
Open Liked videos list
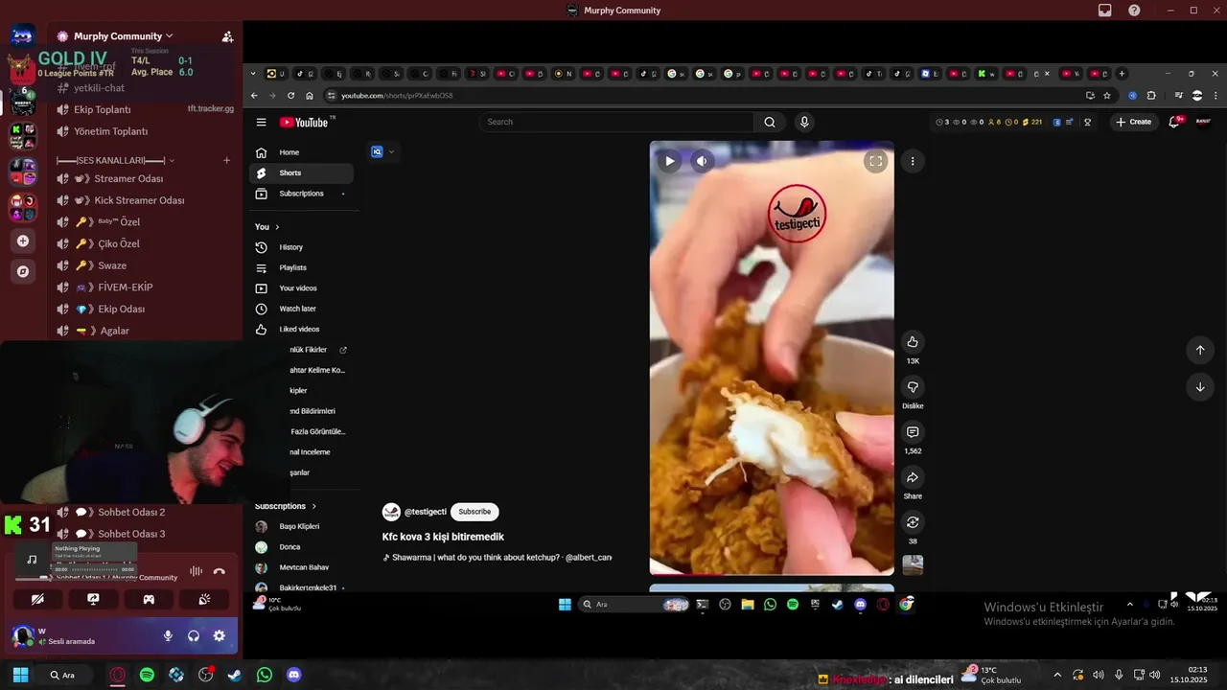[300, 329]
